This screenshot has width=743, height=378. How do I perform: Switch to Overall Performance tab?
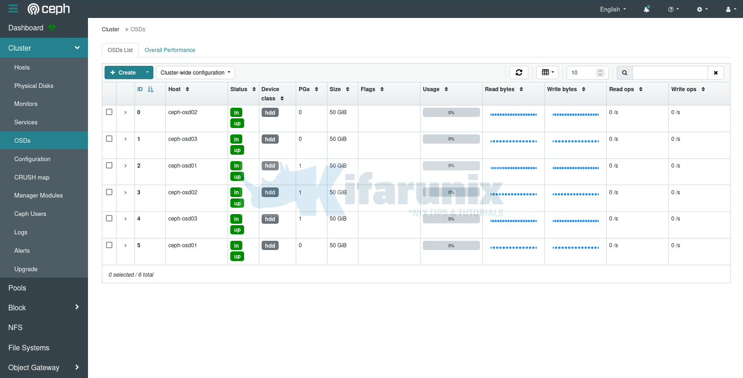click(170, 50)
